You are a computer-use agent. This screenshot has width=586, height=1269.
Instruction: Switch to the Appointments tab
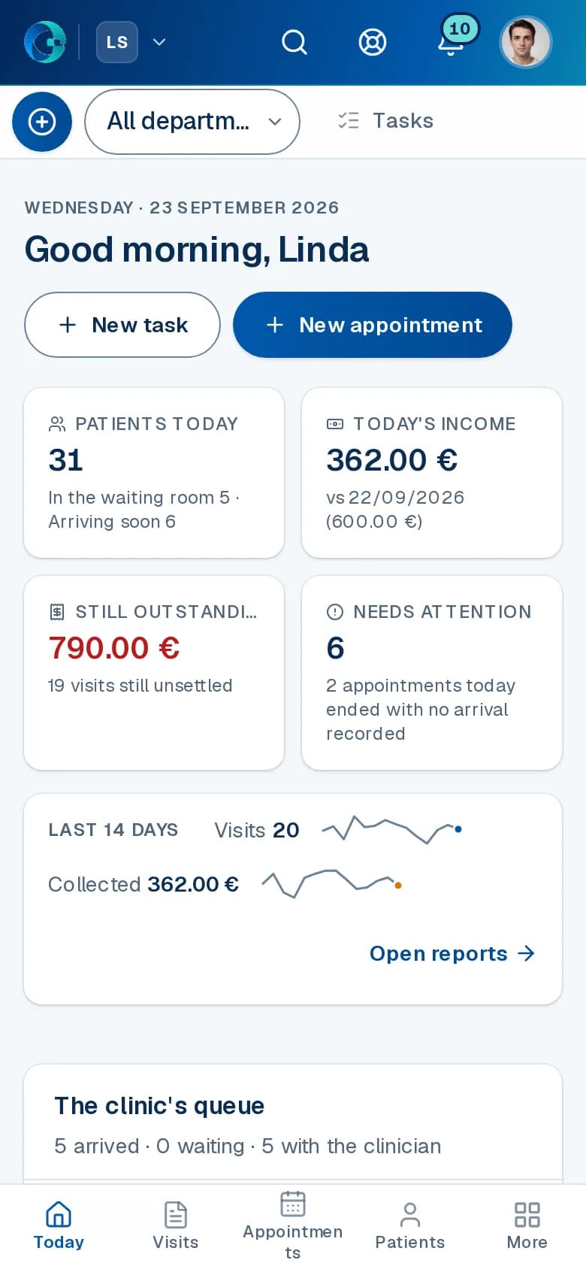(293, 1225)
